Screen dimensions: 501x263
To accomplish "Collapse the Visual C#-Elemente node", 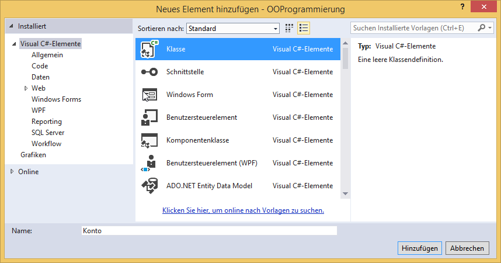I will [x=14, y=44].
